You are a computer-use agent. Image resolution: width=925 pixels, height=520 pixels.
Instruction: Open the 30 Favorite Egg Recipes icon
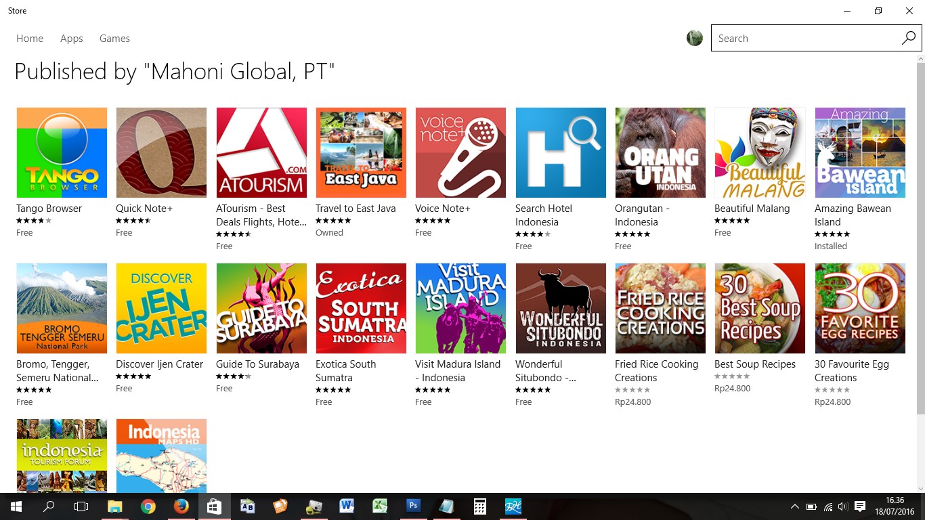(860, 308)
